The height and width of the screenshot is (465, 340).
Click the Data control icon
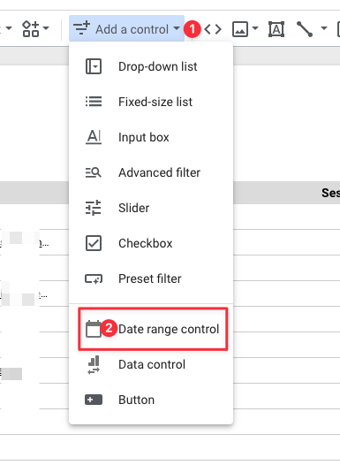point(94,364)
